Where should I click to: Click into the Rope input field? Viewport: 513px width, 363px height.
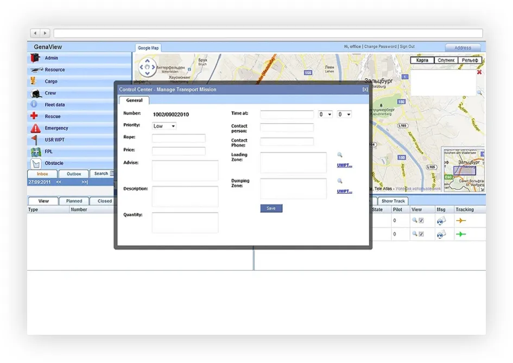(179, 138)
